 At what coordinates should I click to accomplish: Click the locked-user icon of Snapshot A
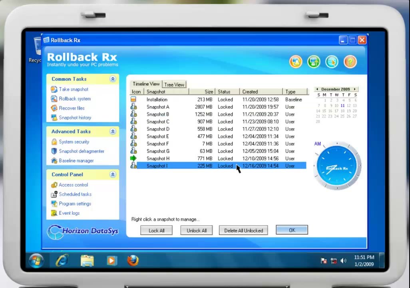[133, 106]
